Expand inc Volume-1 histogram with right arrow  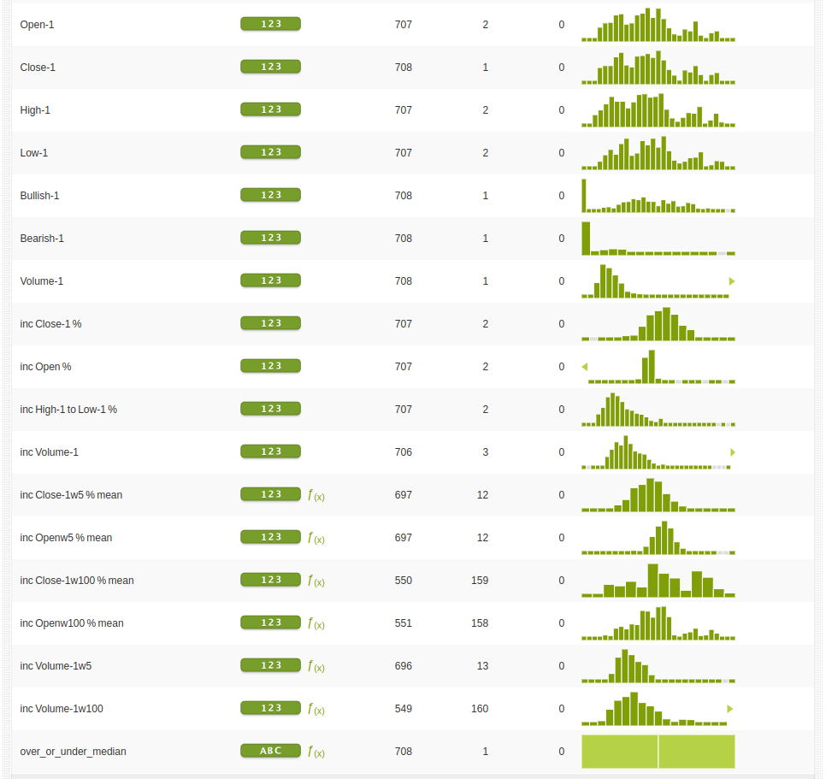(x=733, y=452)
